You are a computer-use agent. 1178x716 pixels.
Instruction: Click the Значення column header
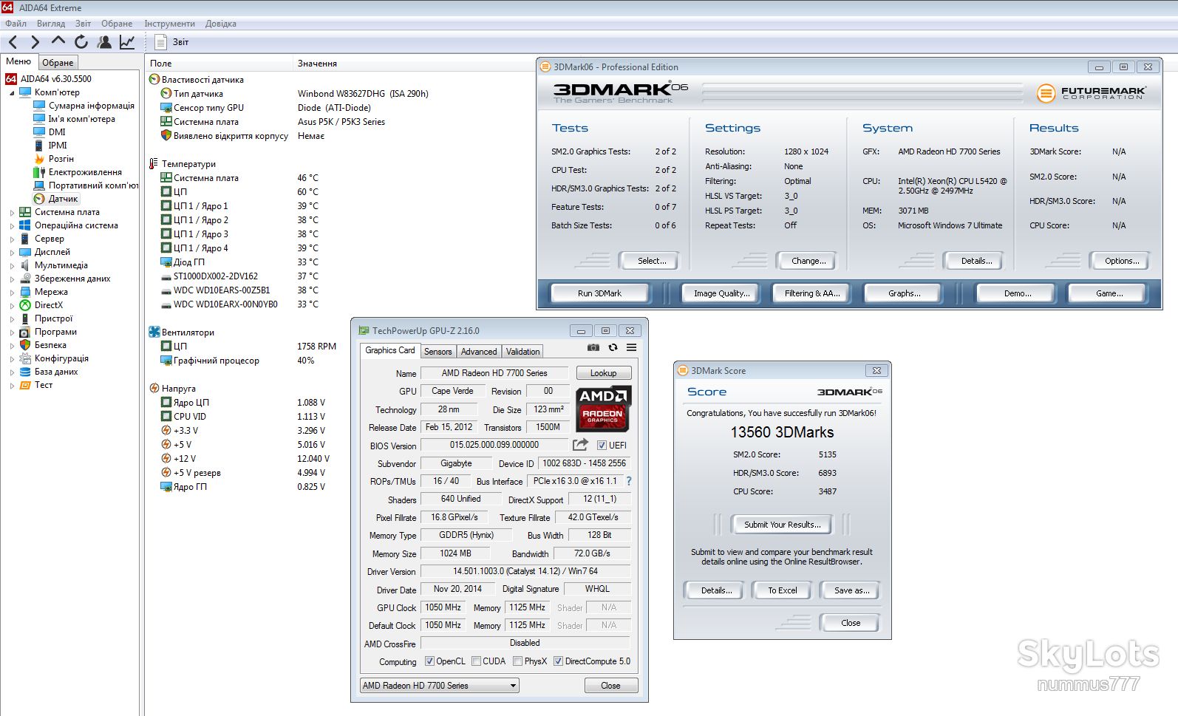tap(317, 64)
